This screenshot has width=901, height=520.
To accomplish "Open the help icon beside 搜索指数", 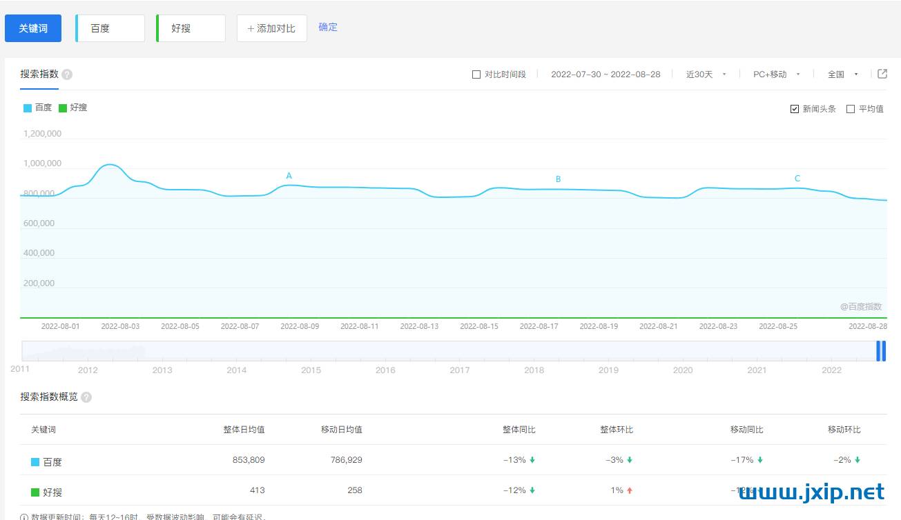I will [67, 74].
